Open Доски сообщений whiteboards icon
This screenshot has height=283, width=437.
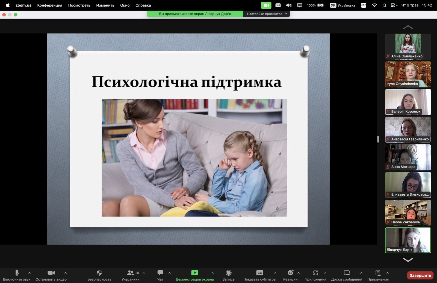click(347, 273)
